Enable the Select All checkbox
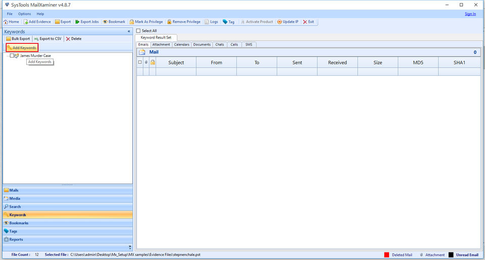Viewport: 485px width, 260px height. pos(139,31)
